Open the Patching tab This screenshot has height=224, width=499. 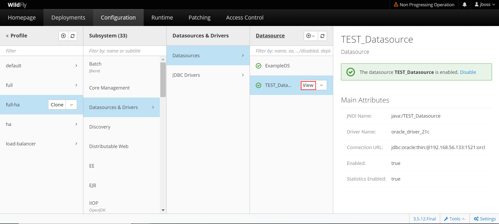pos(199,18)
